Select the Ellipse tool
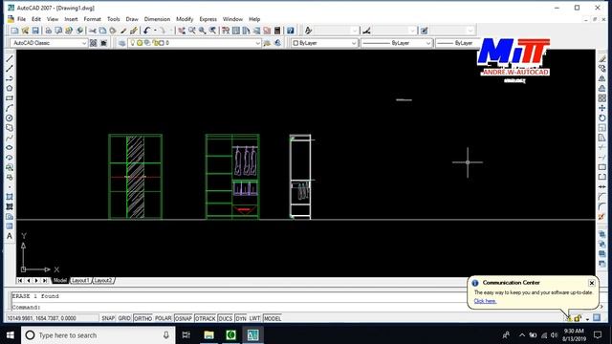The width and height of the screenshot is (612, 344). tap(10, 147)
